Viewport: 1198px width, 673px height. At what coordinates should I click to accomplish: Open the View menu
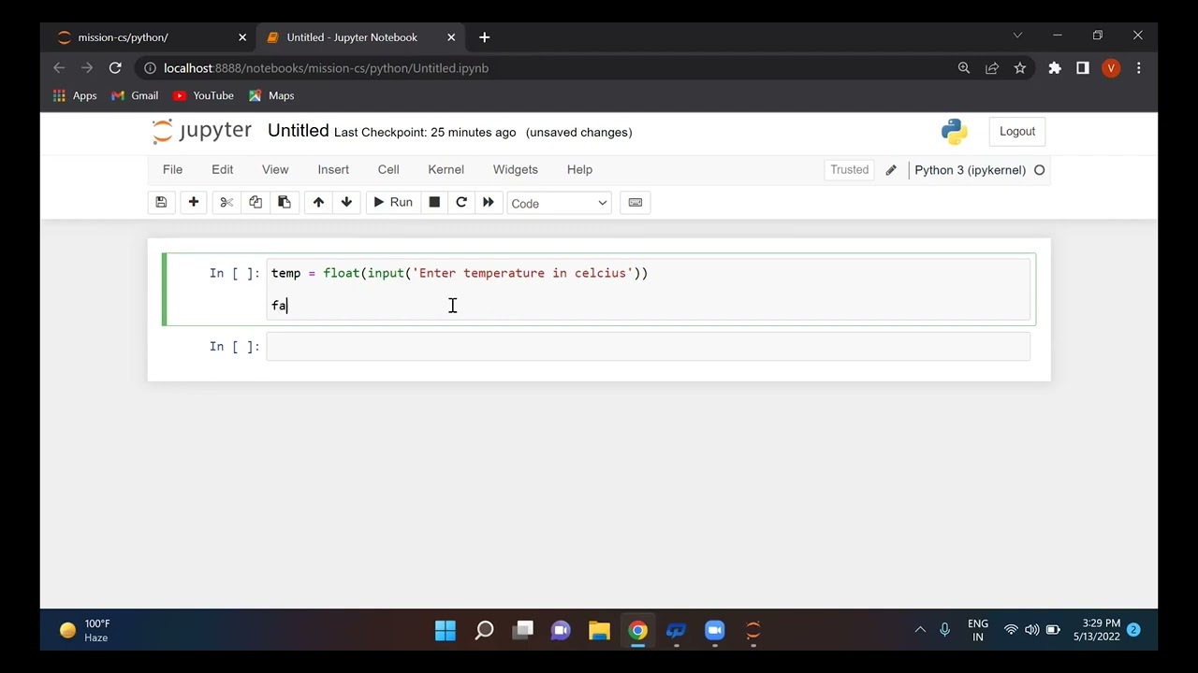coord(275,170)
